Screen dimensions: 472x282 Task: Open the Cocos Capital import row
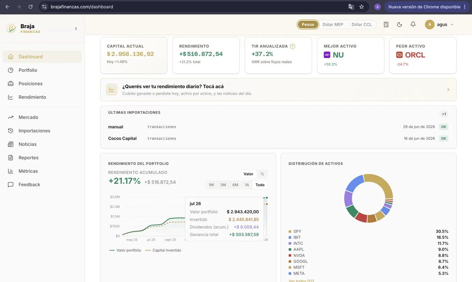click(x=278, y=139)
